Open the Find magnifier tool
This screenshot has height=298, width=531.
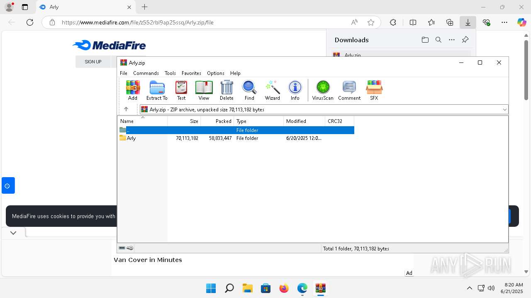coord(249,90)
